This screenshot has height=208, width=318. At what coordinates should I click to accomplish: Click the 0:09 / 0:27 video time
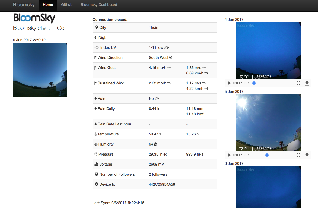tap(241, 155)
